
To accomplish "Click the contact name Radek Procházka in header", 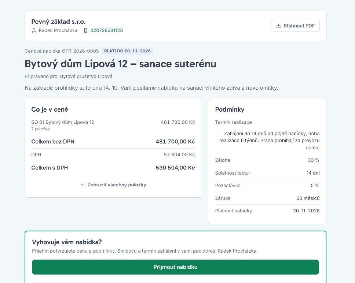I will pyautogui.click(x=58, y=30).
